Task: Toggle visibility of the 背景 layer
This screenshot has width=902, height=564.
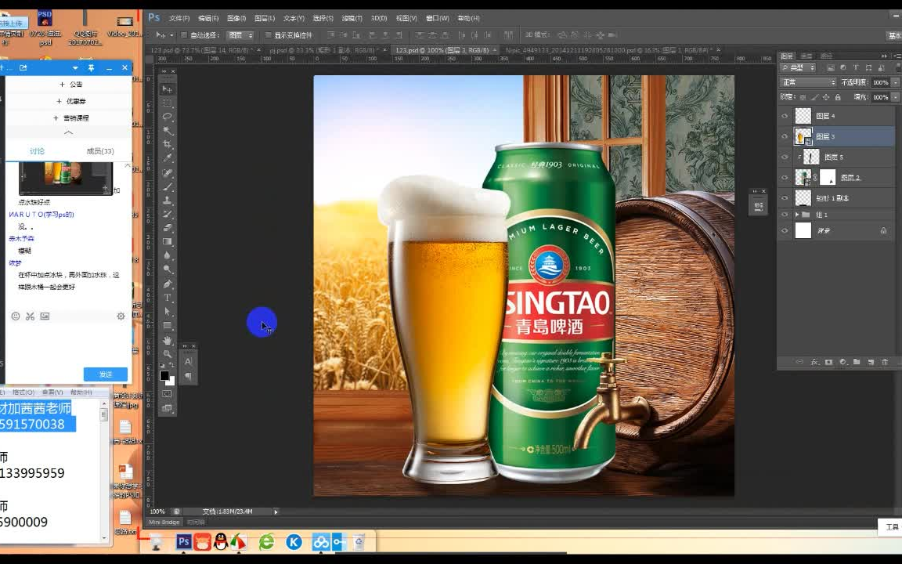Action: click(x=785, y=230)
